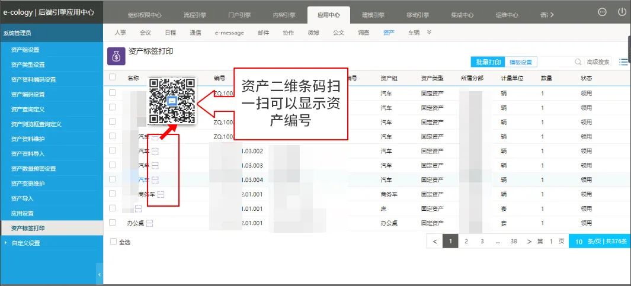
Task: Go to page 3
Action: [482, 242]
